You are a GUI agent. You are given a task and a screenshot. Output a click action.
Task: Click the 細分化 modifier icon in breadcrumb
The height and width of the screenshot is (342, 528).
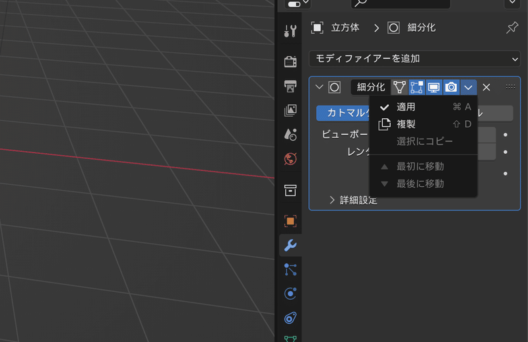(x=393, y=28)
